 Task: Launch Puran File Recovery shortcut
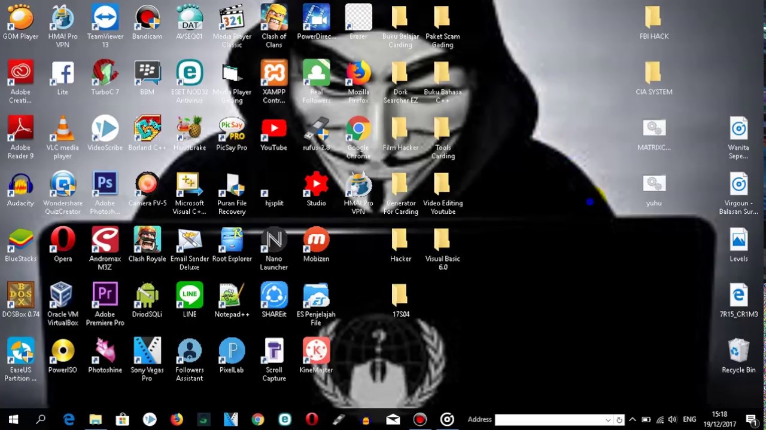(x=232, y=193)
